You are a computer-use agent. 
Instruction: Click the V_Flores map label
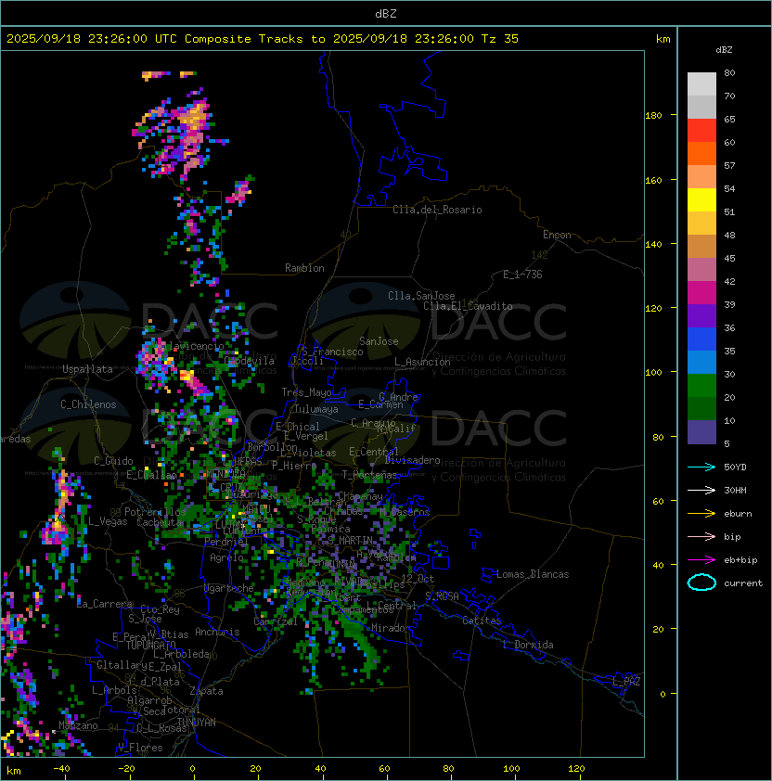tap(140, 748)
